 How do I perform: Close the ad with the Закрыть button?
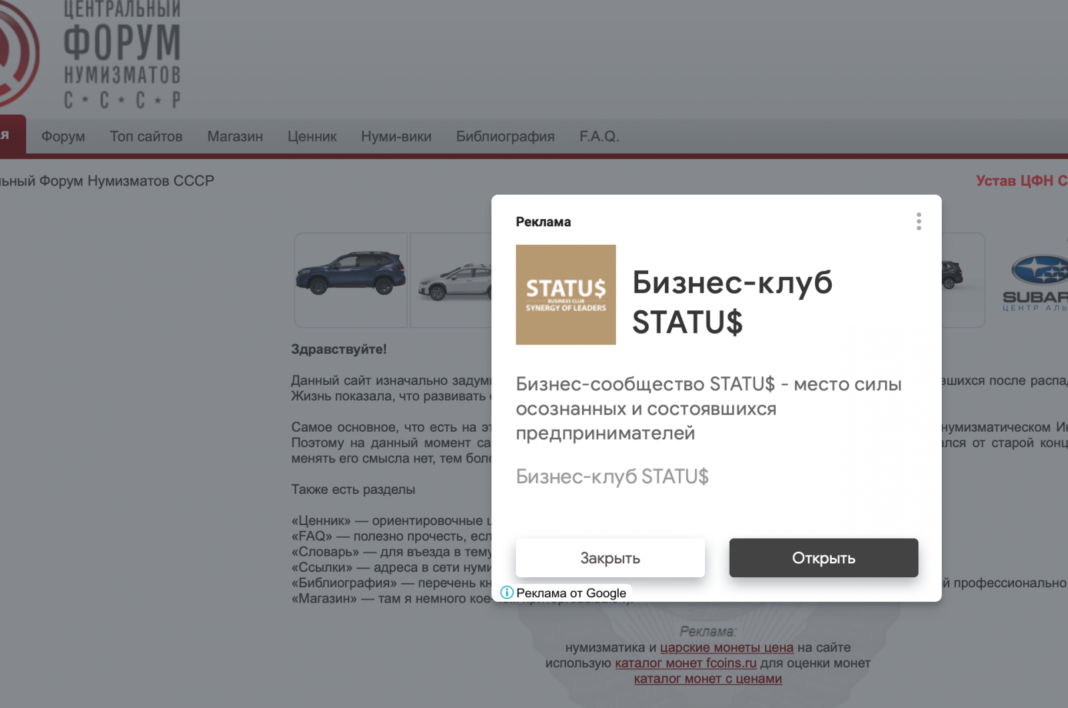tap(610, 558)
